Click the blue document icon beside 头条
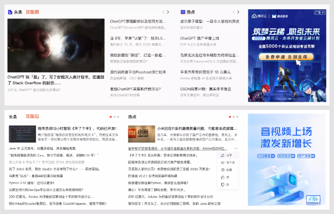 pos(10,12)
